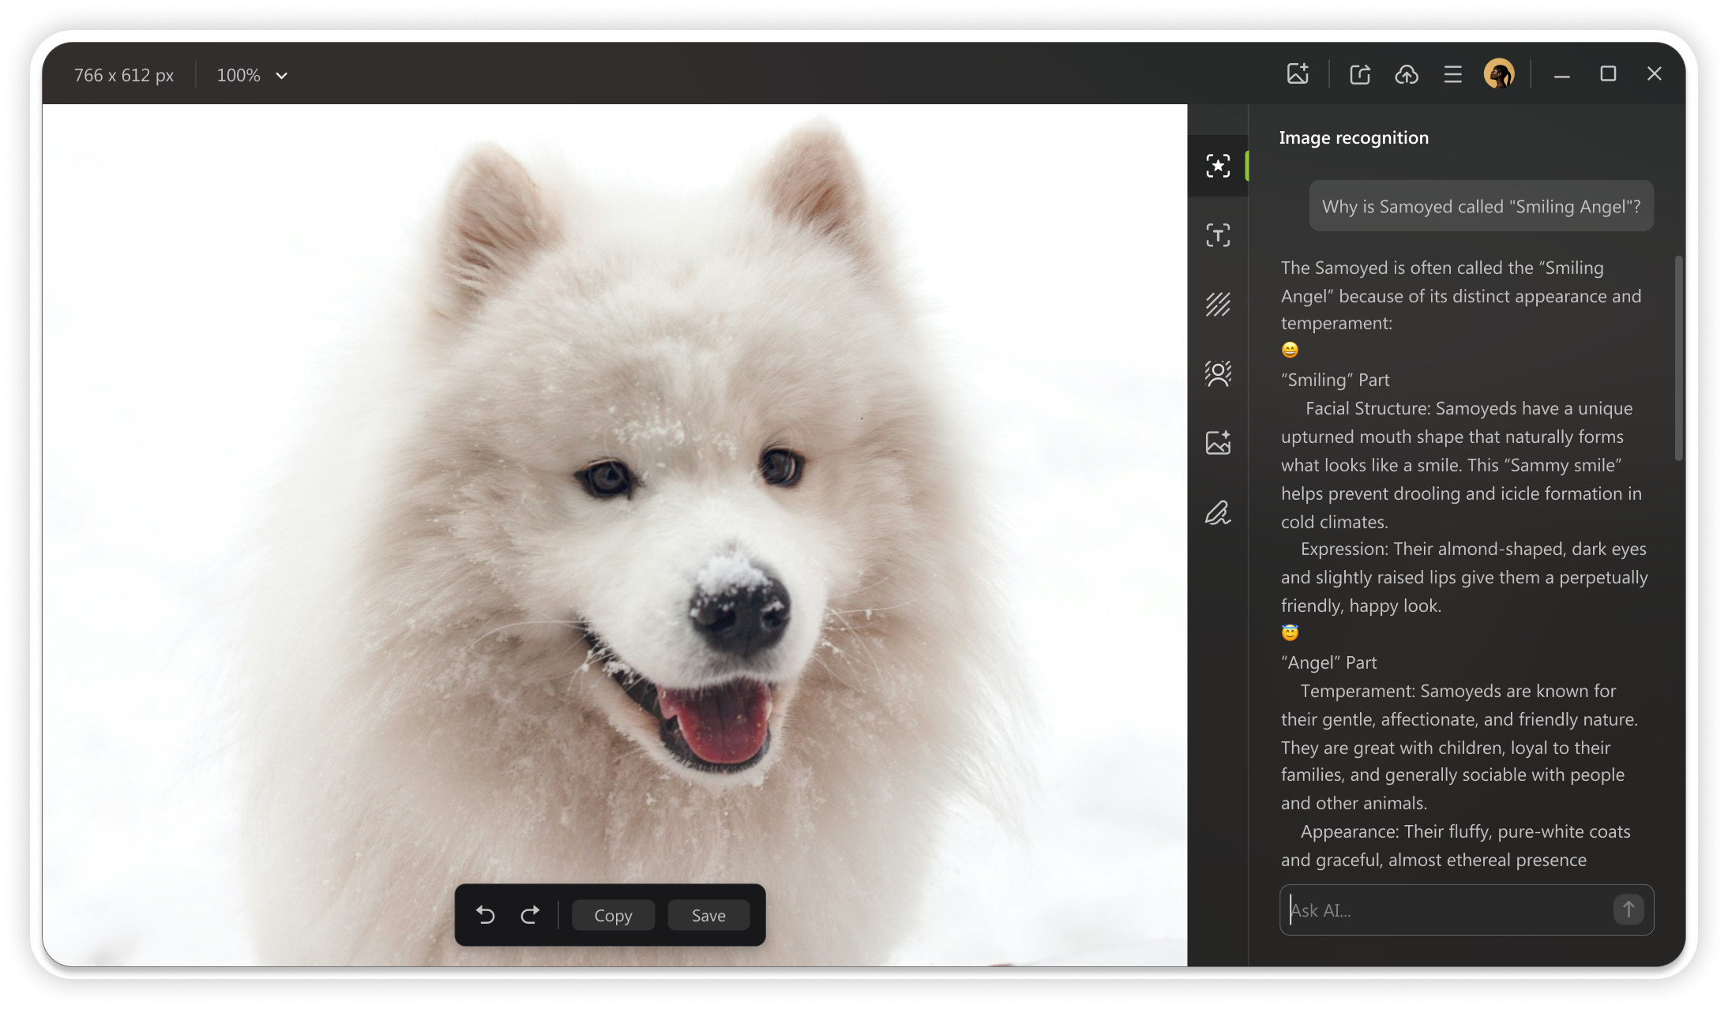The height and width of the screenshot is (1009, 1728).
Task: Select the AI image enhance tool
Action: (x=1218, y=442)
